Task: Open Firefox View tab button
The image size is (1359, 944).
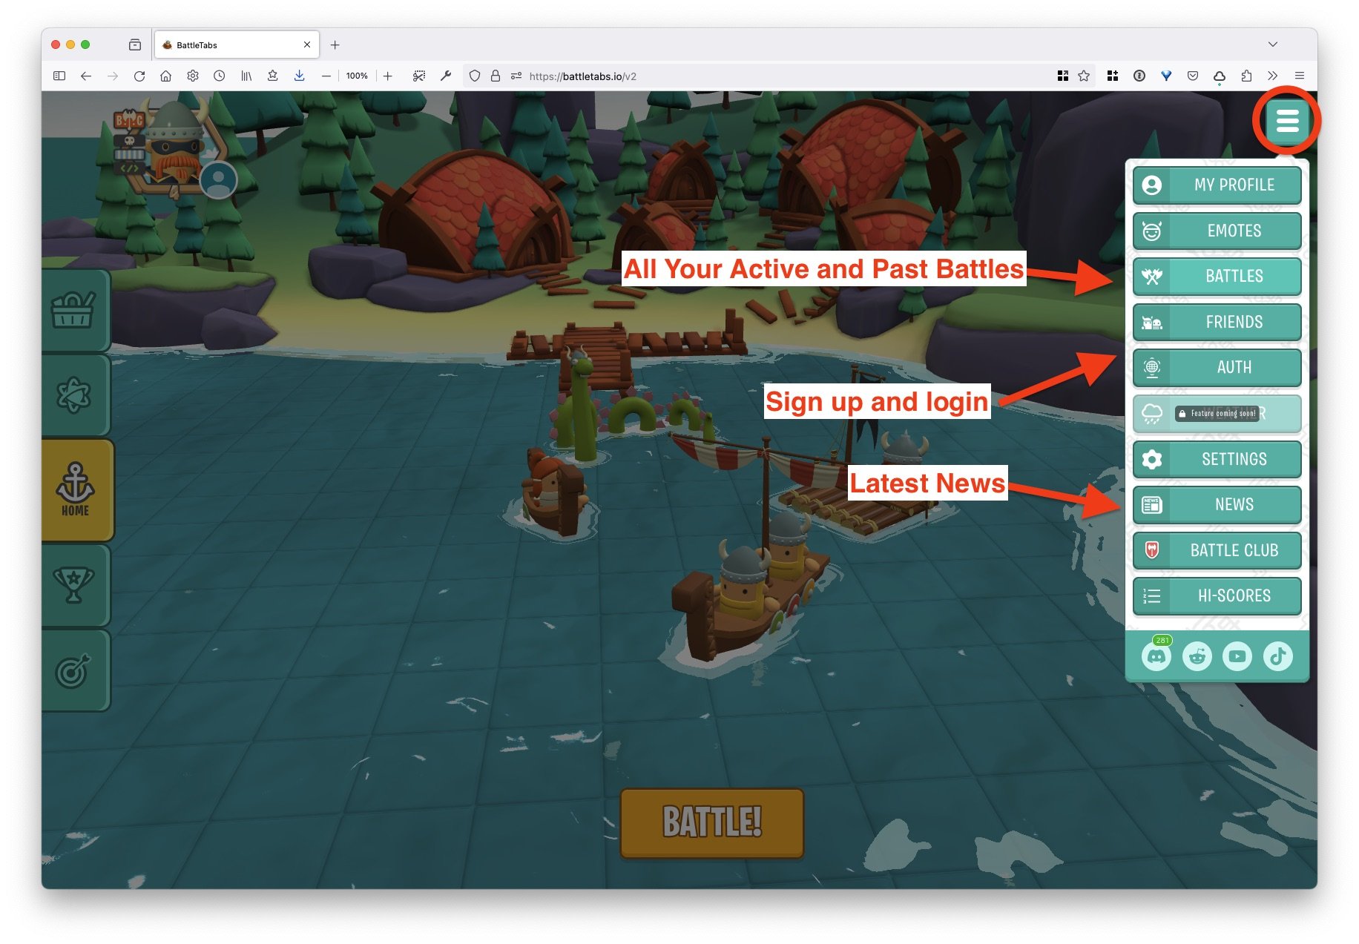Action: 135,44
